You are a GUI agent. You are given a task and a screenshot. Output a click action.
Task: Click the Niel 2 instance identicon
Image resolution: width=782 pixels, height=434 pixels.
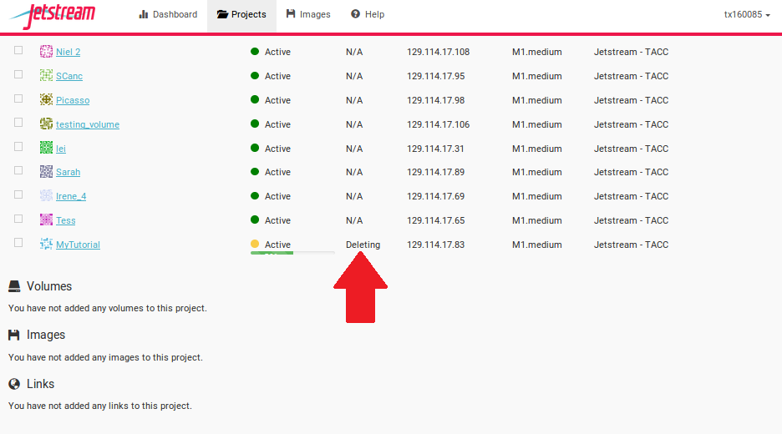pos(46,51)
